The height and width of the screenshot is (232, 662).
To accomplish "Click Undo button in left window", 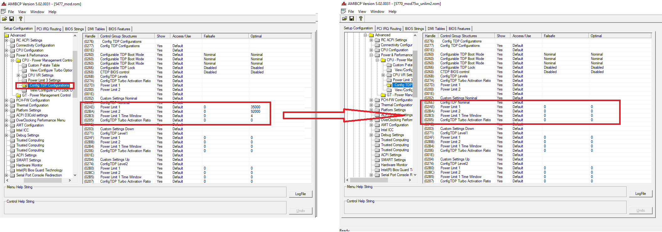I will pos(300,211).
